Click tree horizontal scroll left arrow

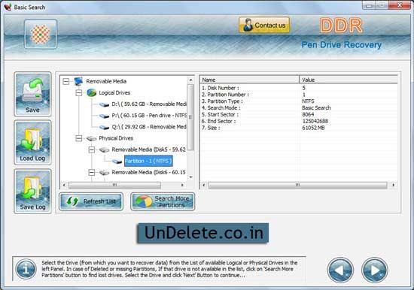[x=64, y=185]
